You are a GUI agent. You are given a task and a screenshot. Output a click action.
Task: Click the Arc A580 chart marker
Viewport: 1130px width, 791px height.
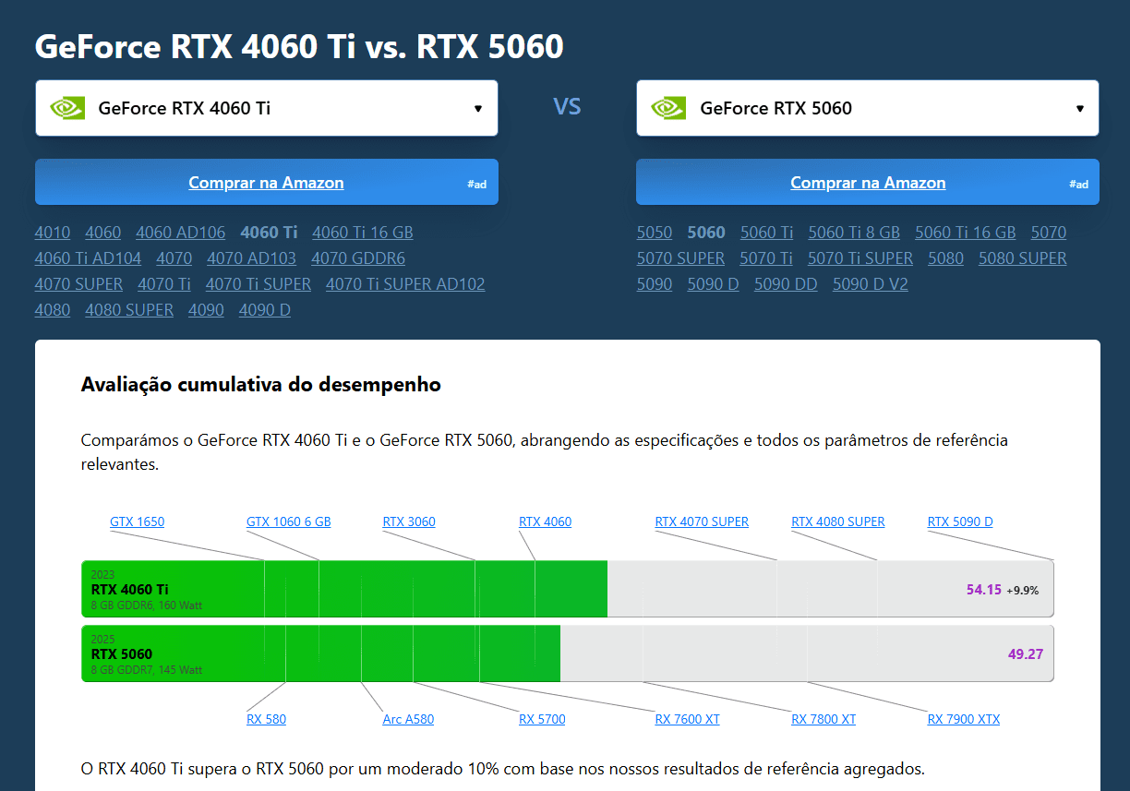[x=408, y=718]
